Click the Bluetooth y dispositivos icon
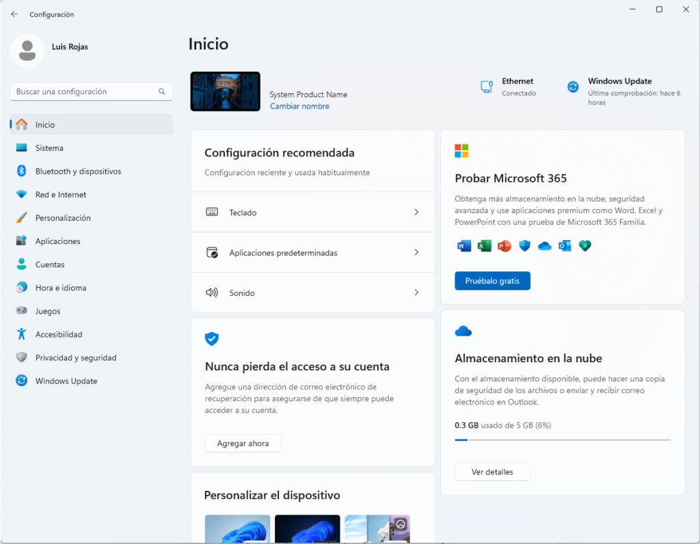The width and height of the screenshot is (700, 544). [21, 172]
